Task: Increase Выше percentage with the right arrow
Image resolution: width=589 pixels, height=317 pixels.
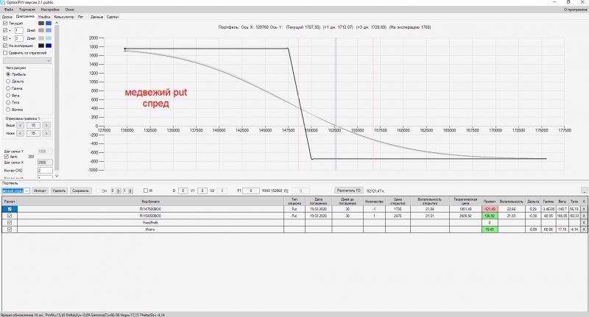Action: point(46,125)
